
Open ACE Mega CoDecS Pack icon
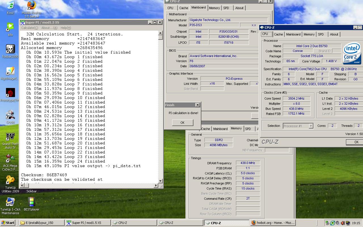[10, 162]
